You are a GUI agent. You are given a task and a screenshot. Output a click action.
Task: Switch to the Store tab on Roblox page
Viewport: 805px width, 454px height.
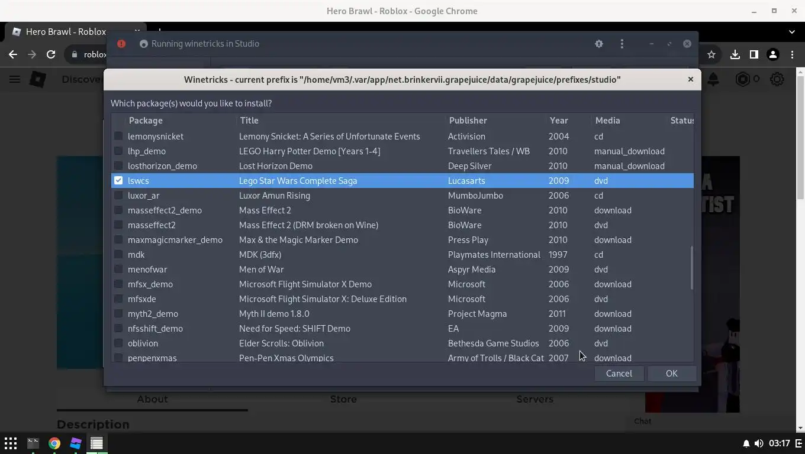click(x=343, y=400)
